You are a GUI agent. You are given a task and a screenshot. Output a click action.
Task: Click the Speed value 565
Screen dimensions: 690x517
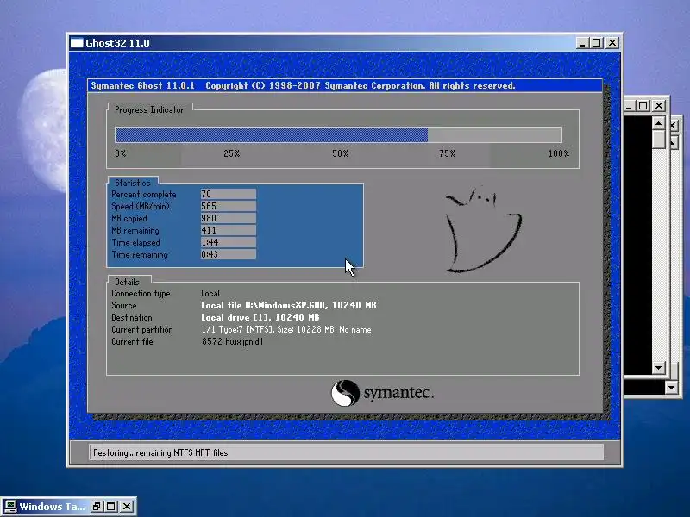[228, 206]
